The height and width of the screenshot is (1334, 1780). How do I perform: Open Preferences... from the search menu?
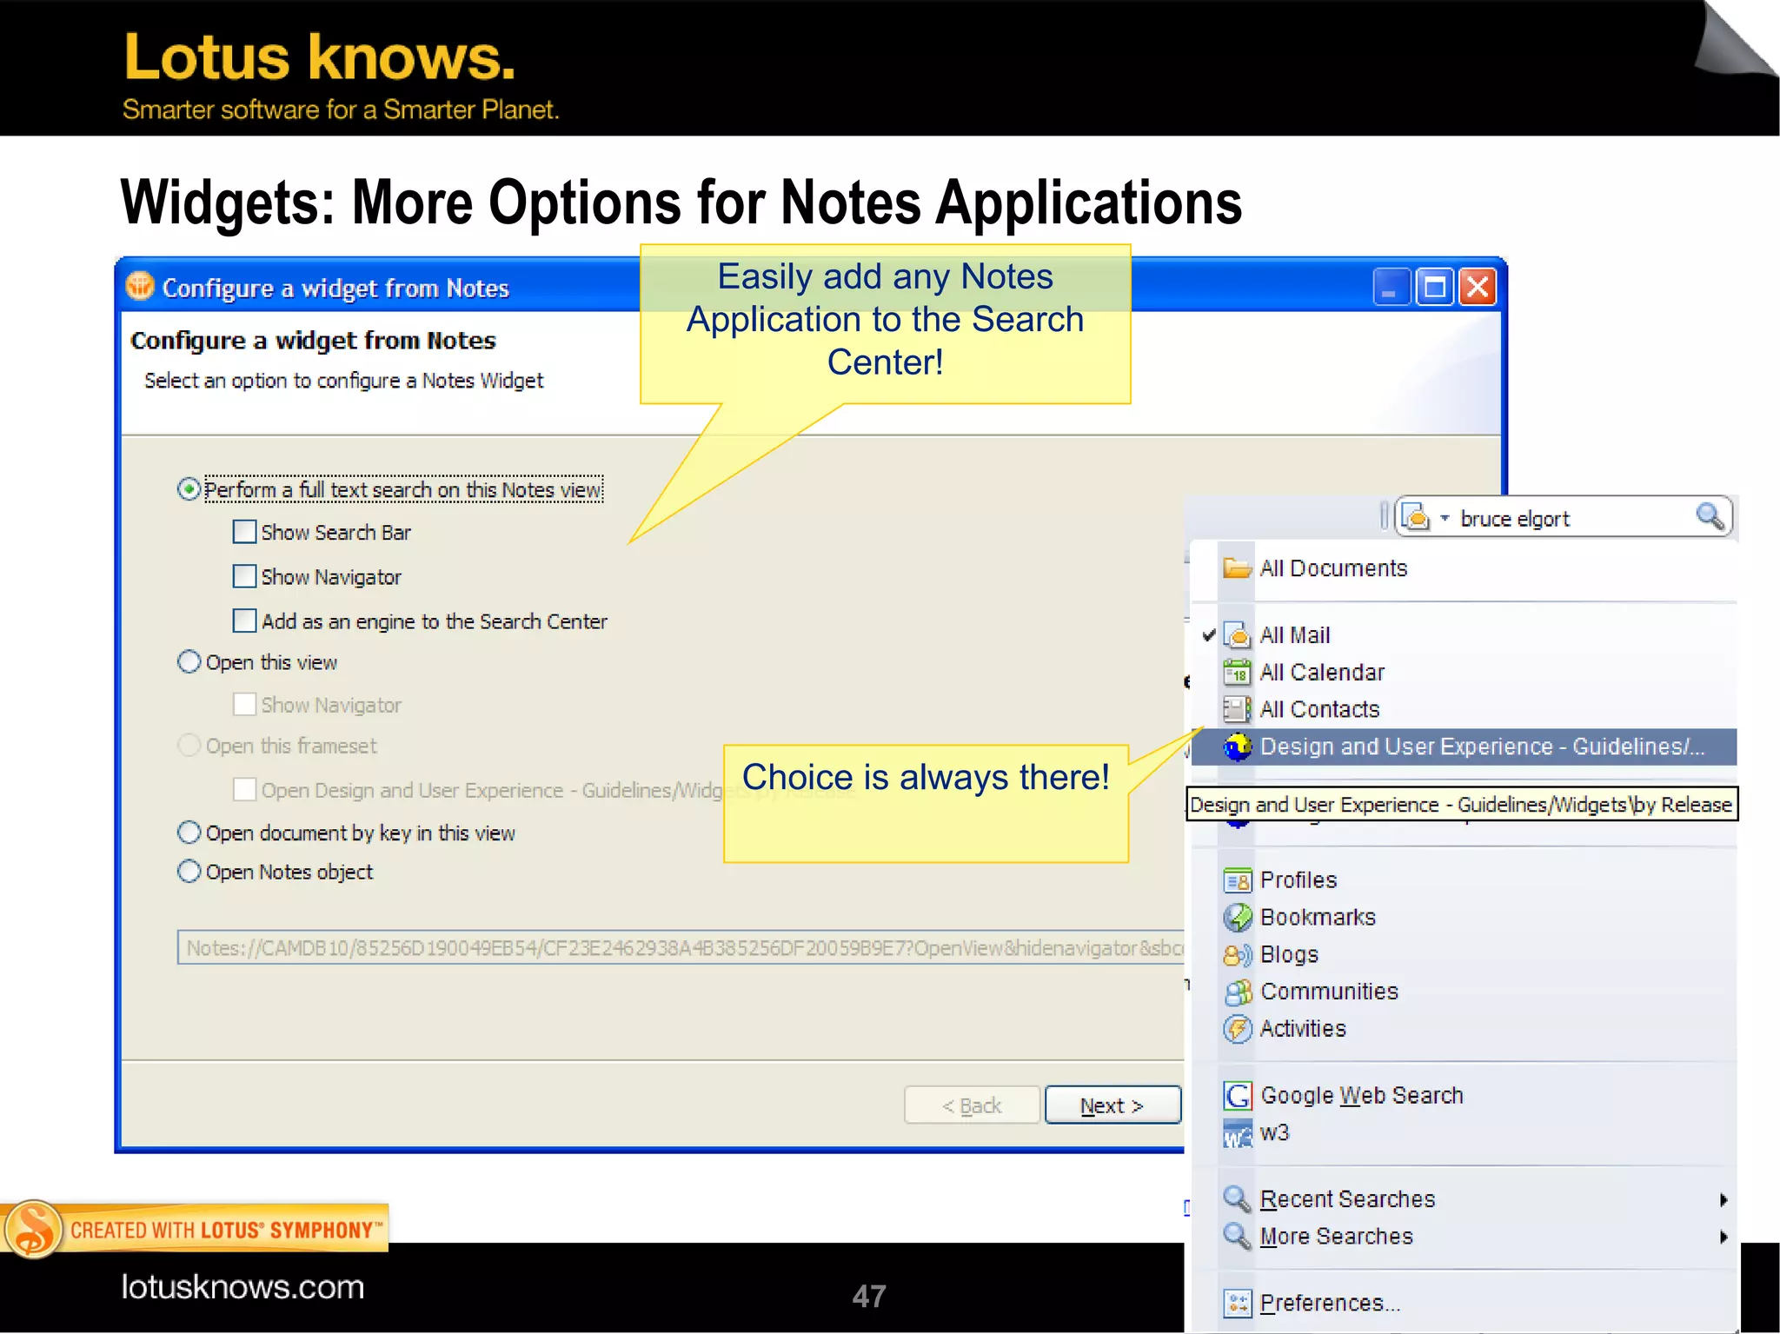coord(1463,1303)
